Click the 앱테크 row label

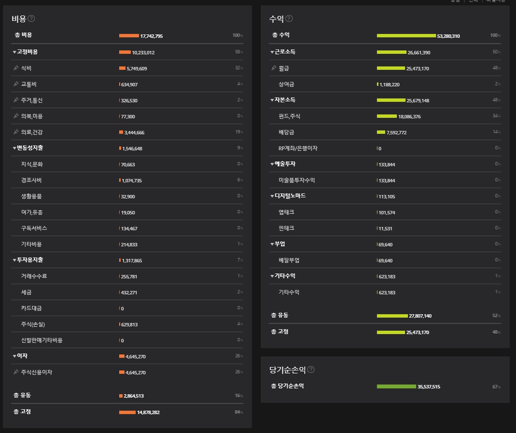[x=286, y=212]
